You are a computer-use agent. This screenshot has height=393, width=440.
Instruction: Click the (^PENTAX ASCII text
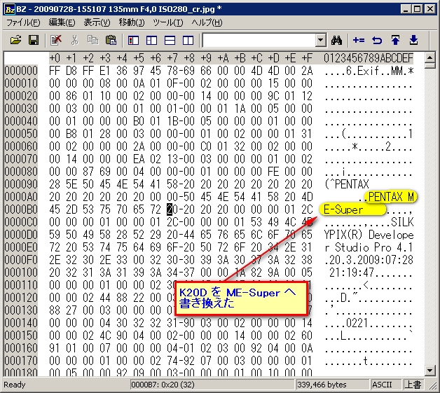pyautogui.click(x=347, y=184)
